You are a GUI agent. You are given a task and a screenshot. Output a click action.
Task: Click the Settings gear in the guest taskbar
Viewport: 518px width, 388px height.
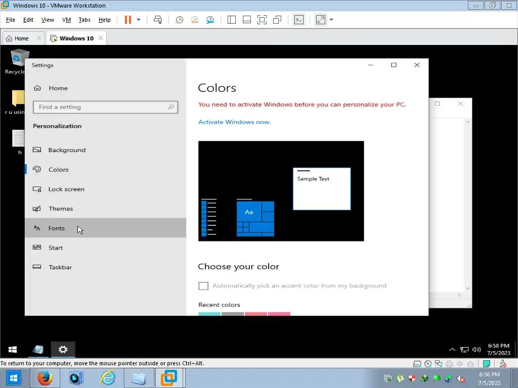pos(63,350)
